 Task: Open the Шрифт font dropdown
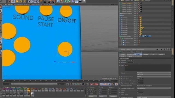click(x=154, y=73)
